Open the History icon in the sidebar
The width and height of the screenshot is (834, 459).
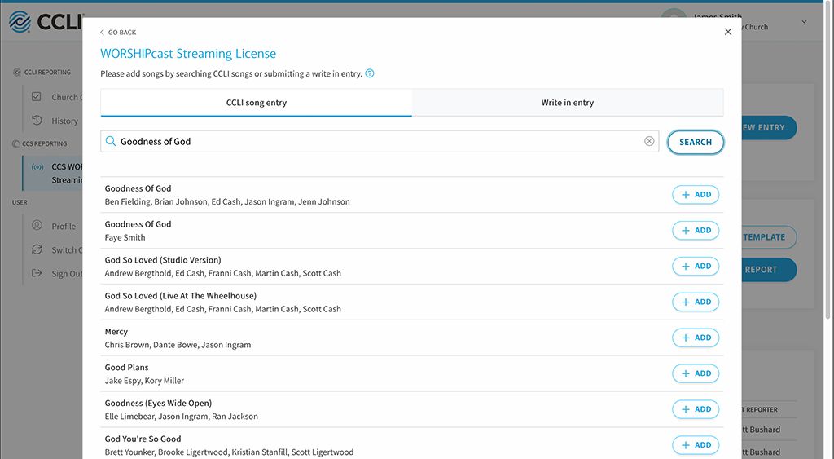point(37,121)
